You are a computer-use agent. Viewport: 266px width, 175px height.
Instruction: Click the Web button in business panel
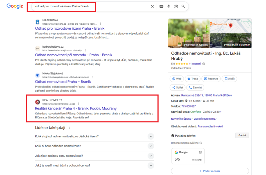coord(177,79)
